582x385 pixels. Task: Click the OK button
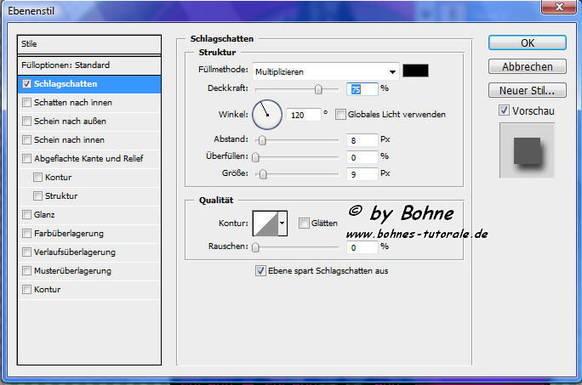point(527,42)
